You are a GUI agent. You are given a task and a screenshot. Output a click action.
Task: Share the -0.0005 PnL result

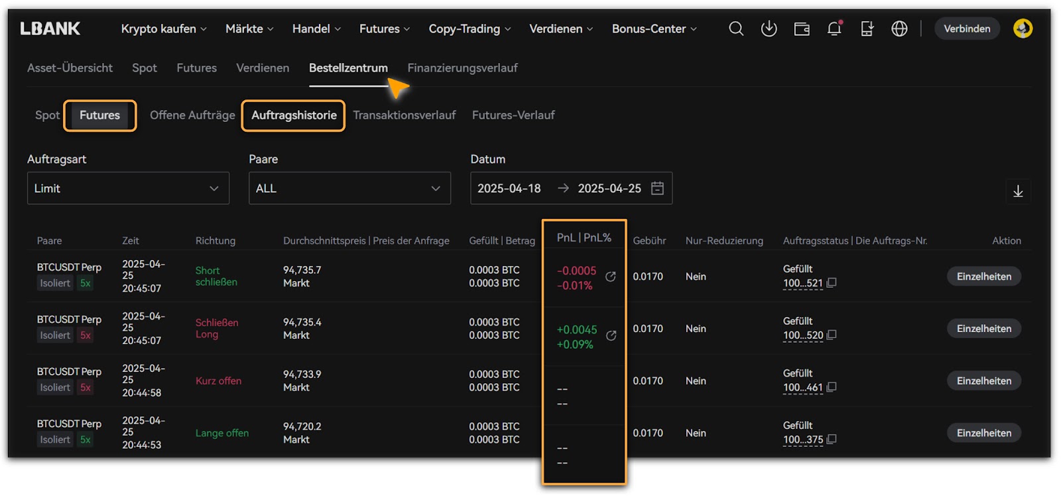click(611, 277)
